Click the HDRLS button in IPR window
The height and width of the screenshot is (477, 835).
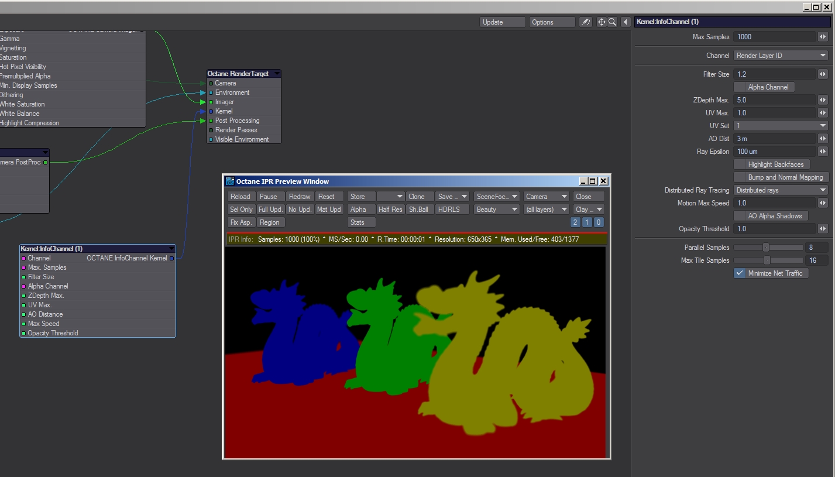point(453,210)
